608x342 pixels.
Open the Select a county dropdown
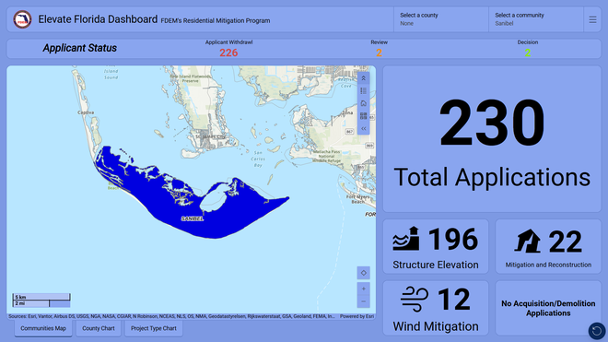[441, 19]
